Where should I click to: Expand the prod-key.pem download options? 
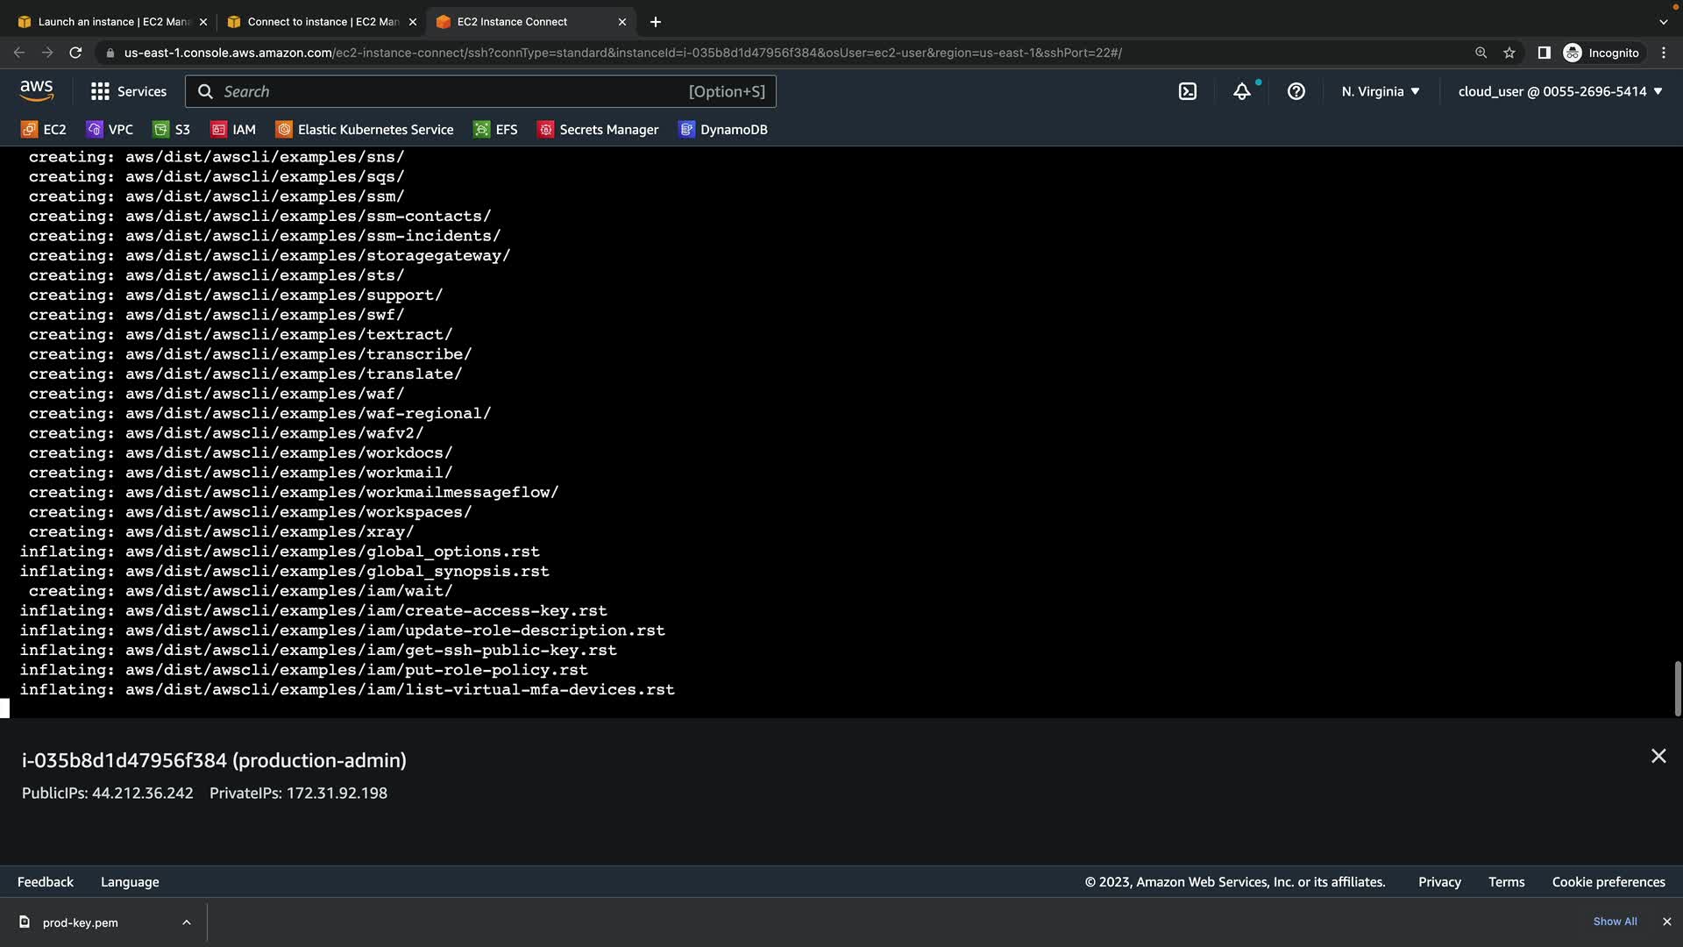(x=186, y=922)
